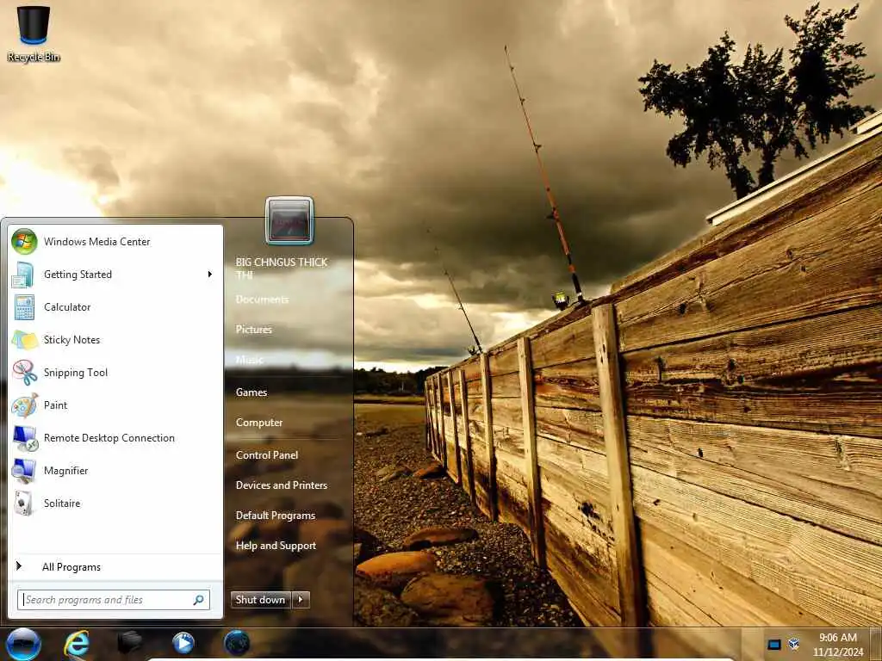This screenshot has height=661, width=882.
Task: Open Control Panel from Start menu
Action: tap(267, 455)
